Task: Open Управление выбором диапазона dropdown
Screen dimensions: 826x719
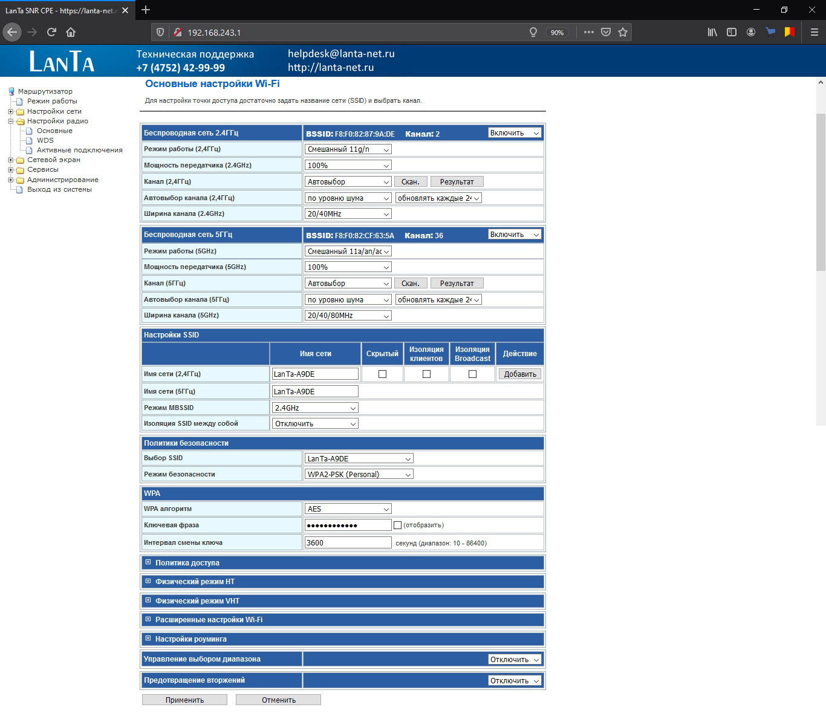Action: pyautogui.click(x=515, y=660)
